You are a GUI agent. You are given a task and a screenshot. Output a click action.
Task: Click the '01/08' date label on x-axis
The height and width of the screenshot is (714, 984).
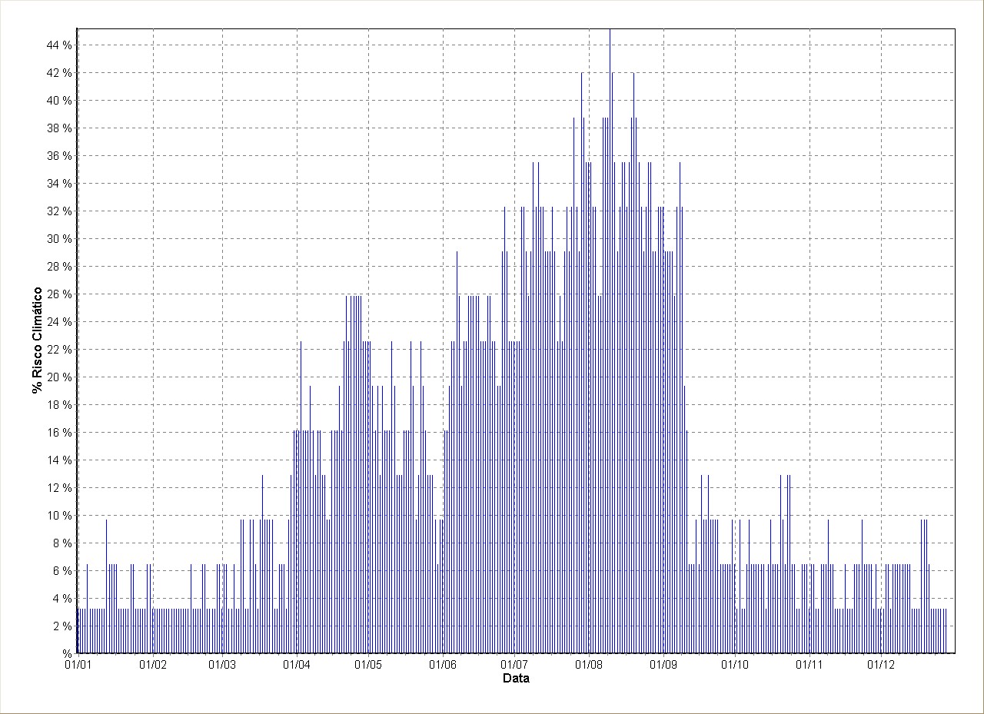pyautogui.click(x=588, y=665)
